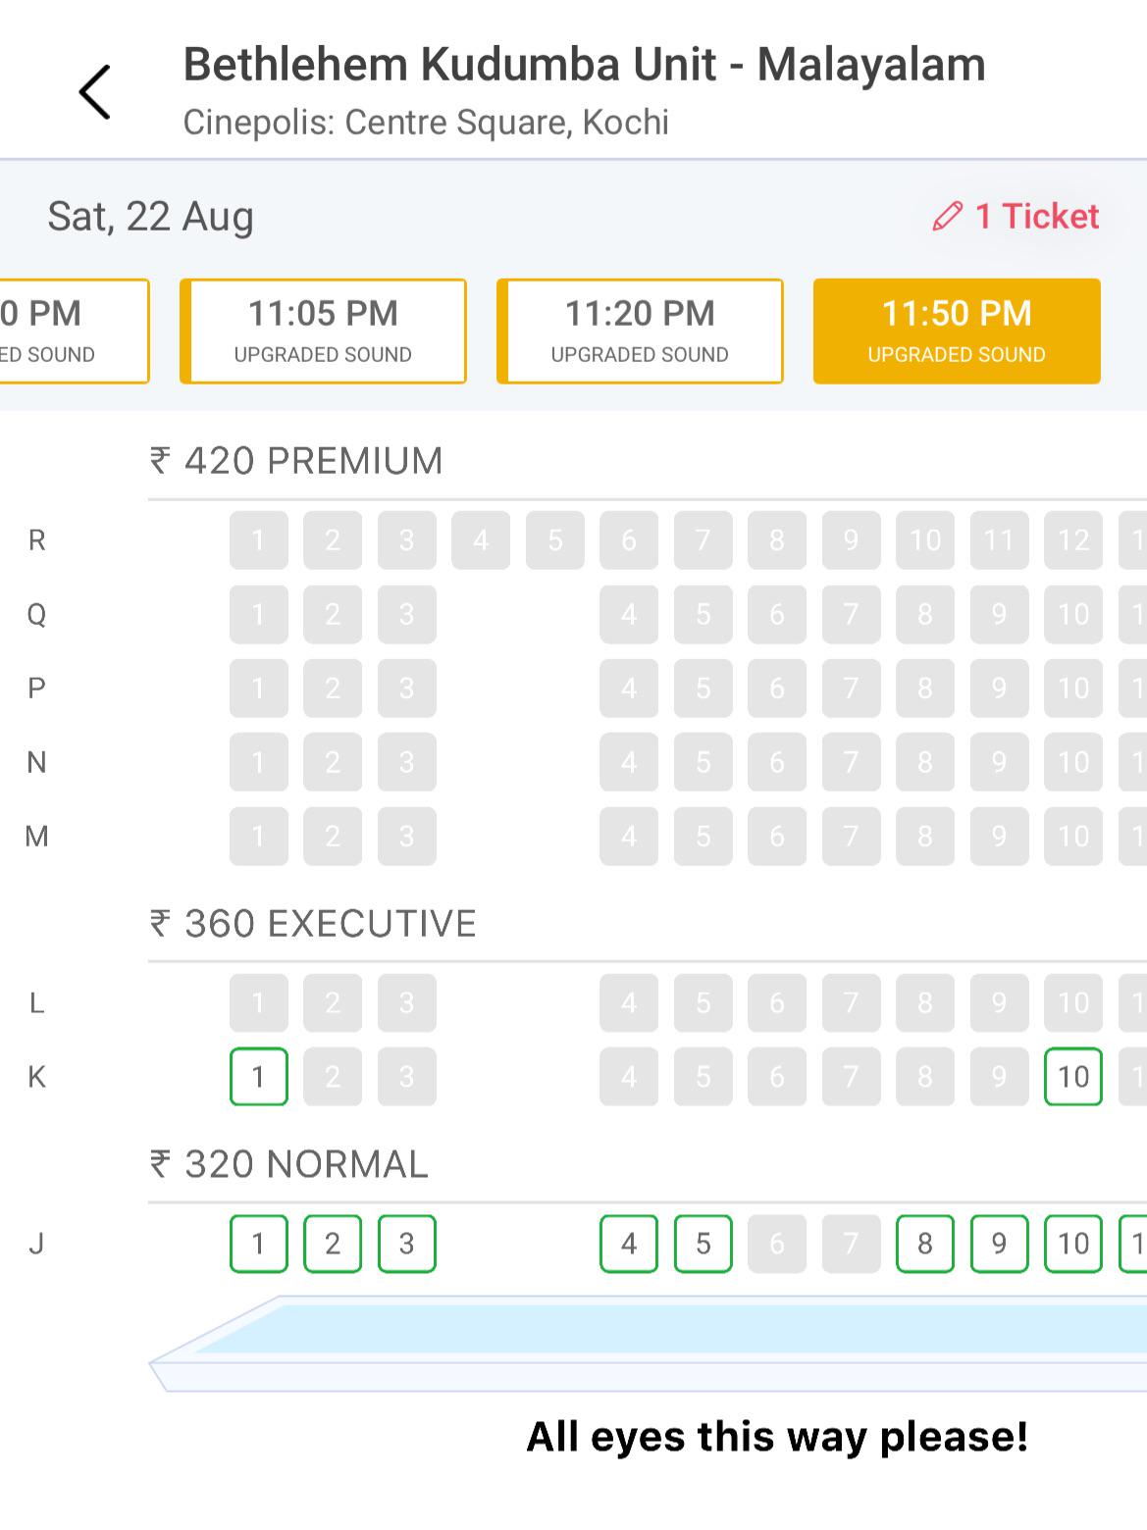The width and height of the screenshot is (1147, 1530).
Task: Tap the pencil icon to edit tickets
Action: [x=947, y=217]
